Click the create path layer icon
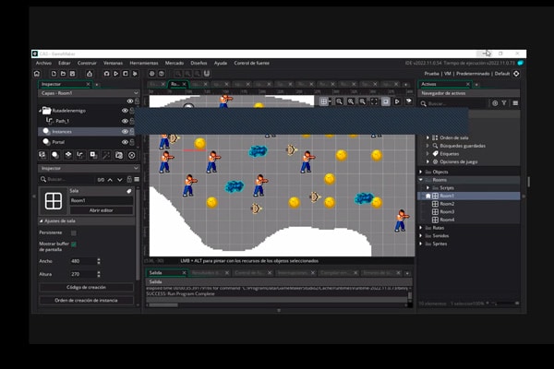Screen dimensions: 554x369 (x=80, y=155)
